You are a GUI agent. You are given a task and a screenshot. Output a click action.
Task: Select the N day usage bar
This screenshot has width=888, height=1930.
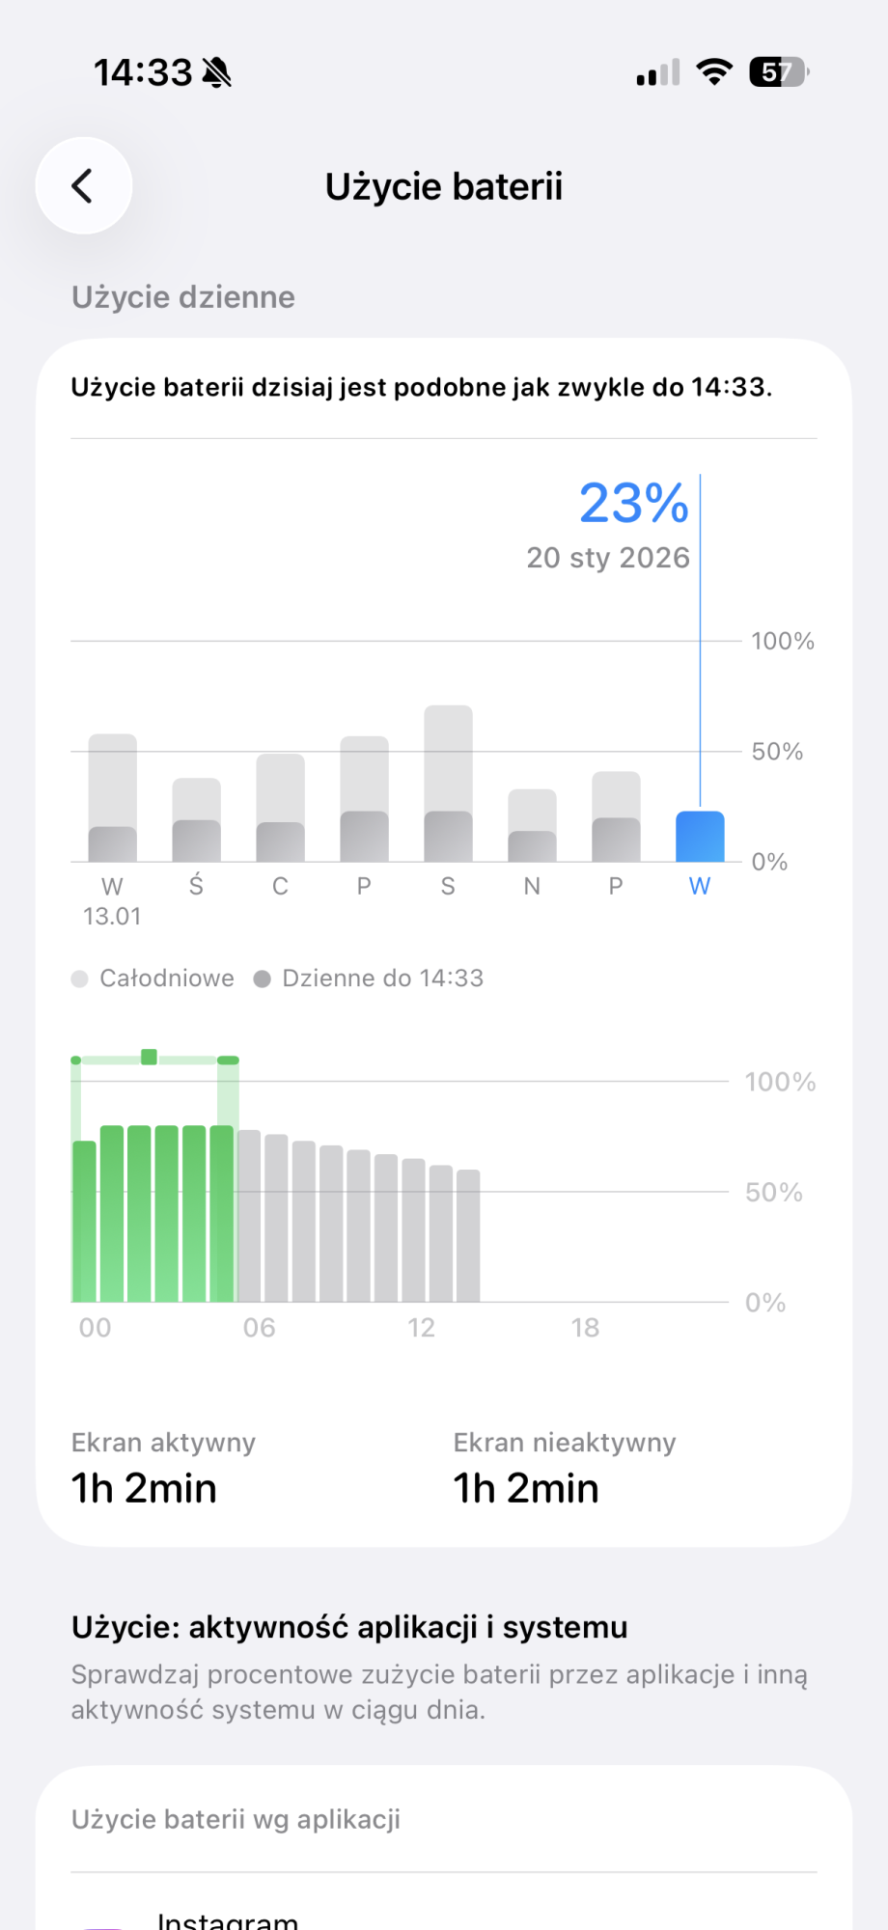pos(532,826)
